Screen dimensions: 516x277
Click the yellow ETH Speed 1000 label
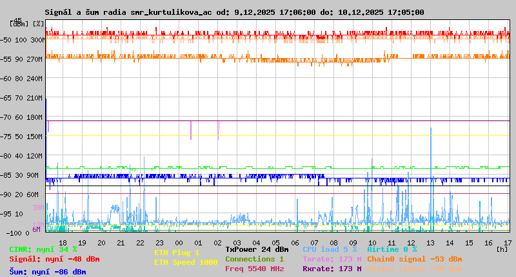186,262
